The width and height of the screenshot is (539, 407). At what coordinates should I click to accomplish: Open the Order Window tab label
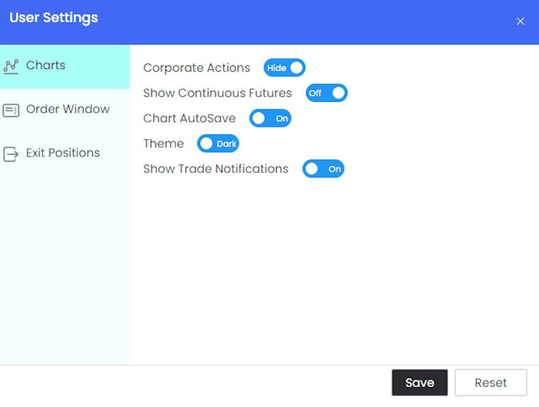tap(68, 109)
